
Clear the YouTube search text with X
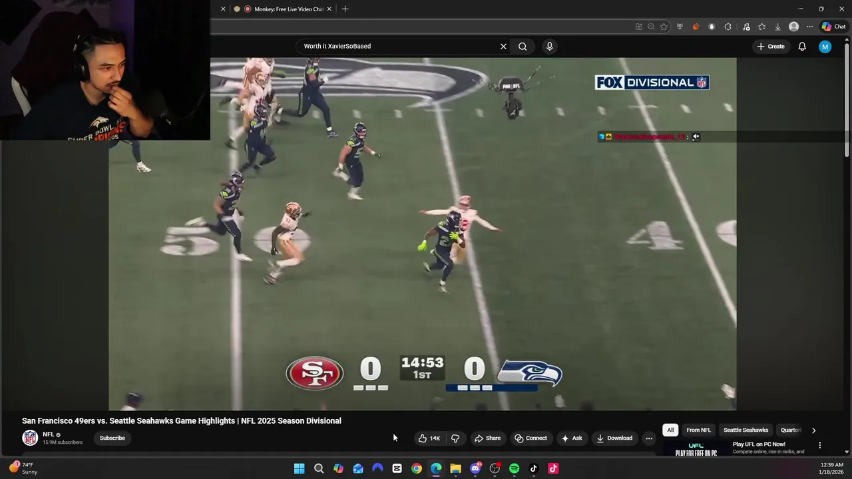(x=503, y=47)
